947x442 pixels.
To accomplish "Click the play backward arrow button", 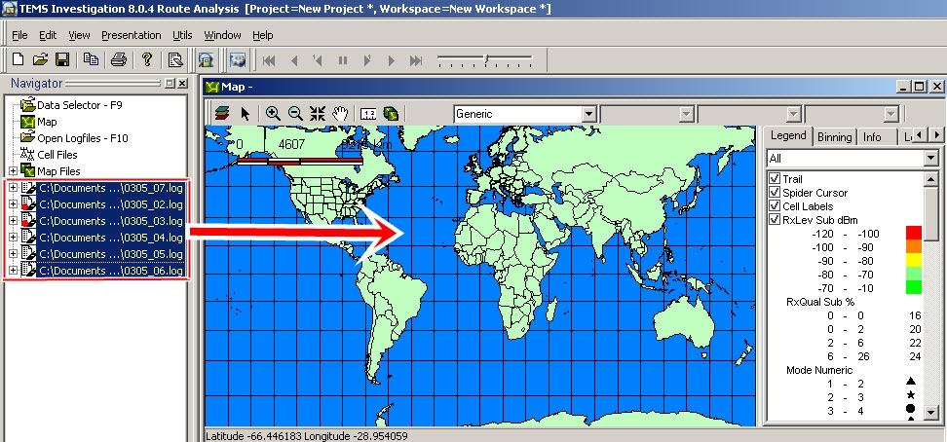I will tap(295, 60).
